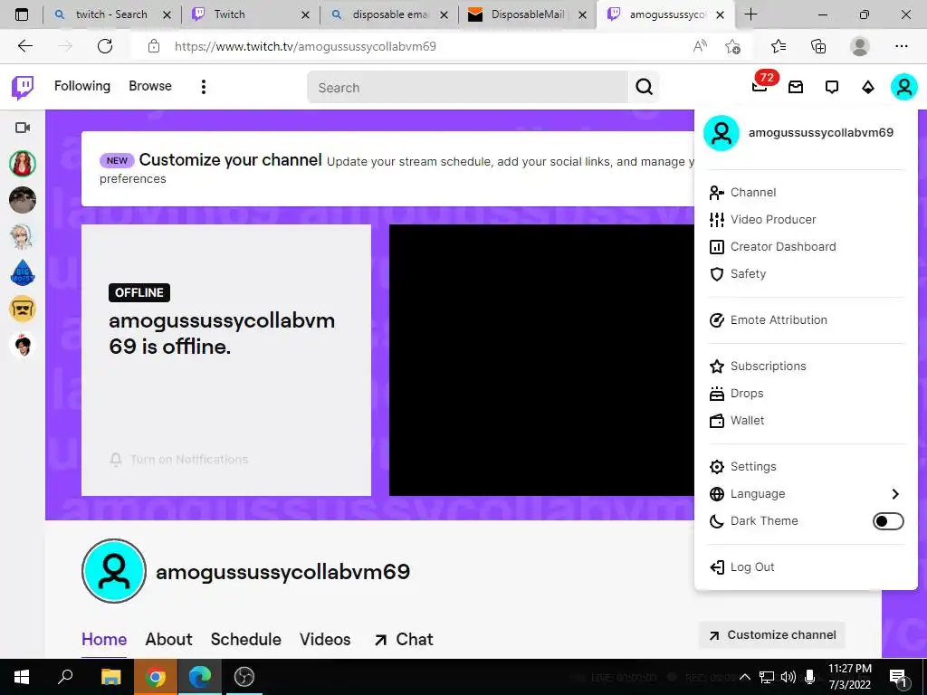This screenshot has height=695, width=927.
Task: Switch to the About channel tab
Action: (169, 639)
